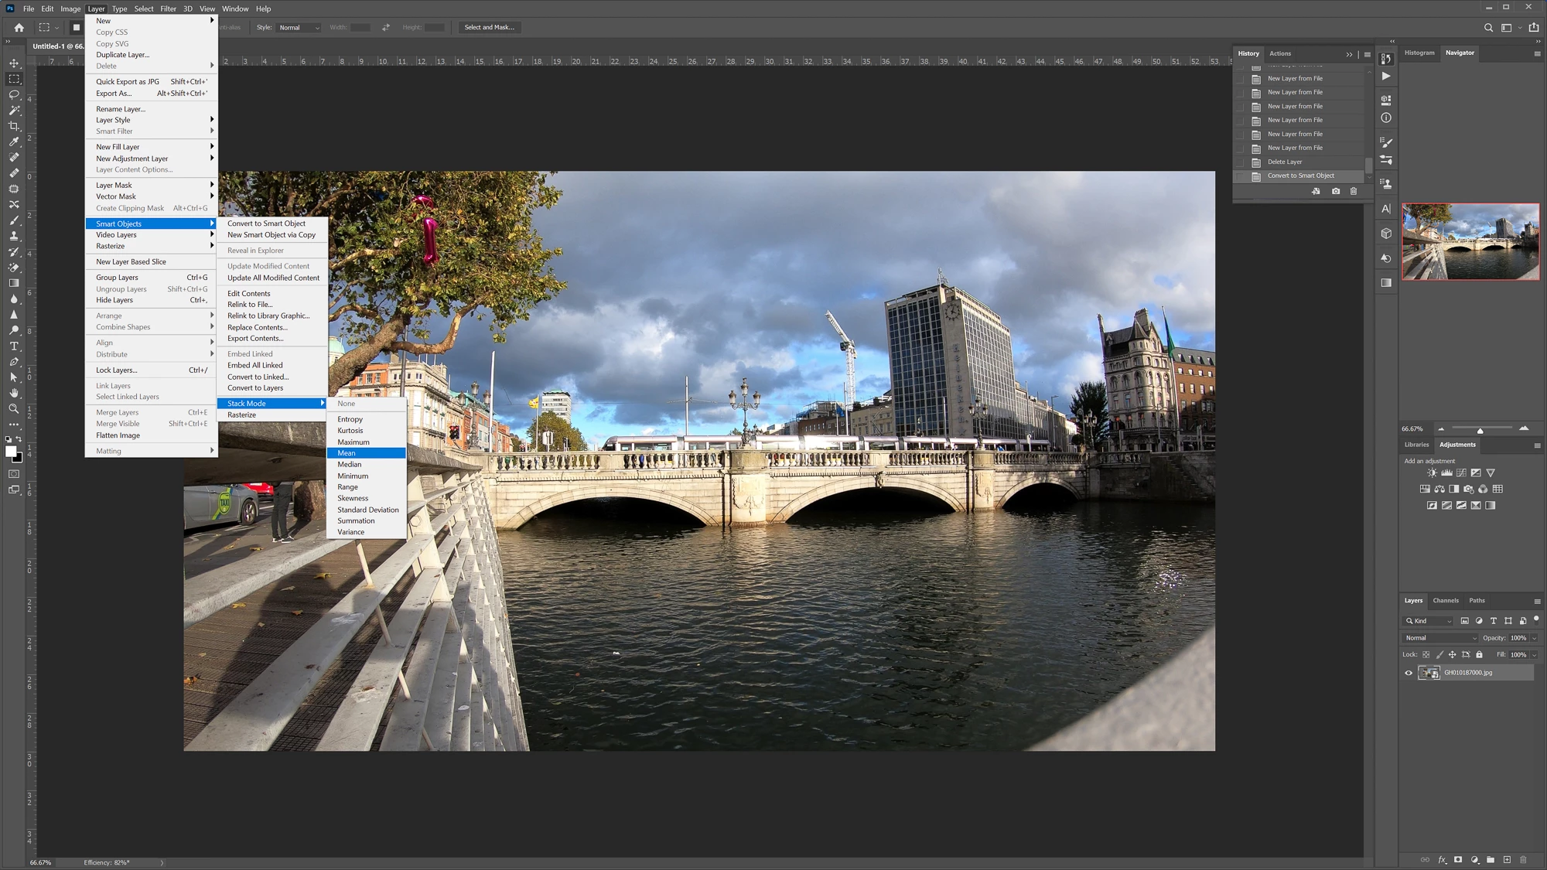Image resolution: width=1547 pixels, height=870 pixels.
Task: Open the layer blend mode Normal dropdown
Action: pyautogui.click(x=1440, y=638)
